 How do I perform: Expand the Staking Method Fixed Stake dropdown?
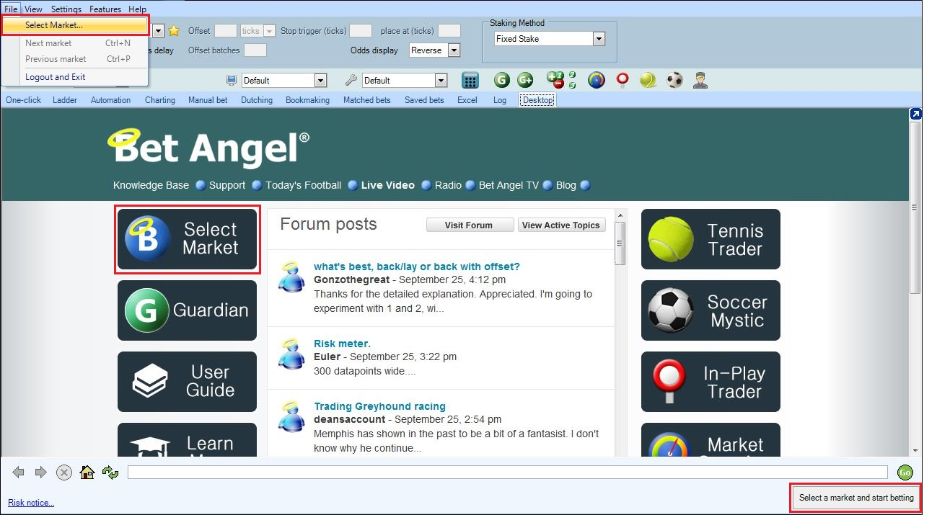599,39
